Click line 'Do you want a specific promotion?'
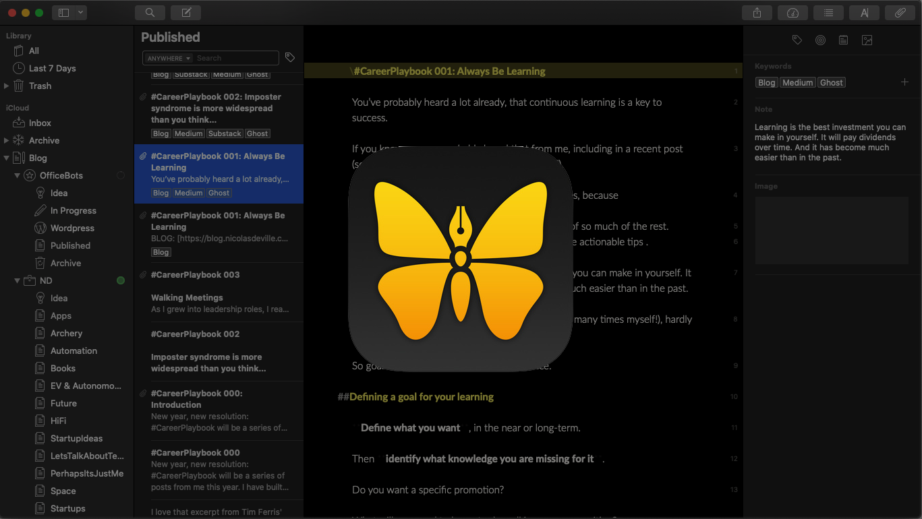The image size is (922, 519). (428, 489)
